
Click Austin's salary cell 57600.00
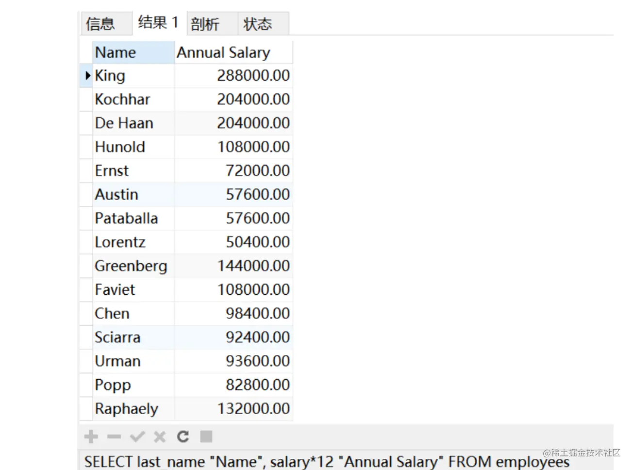click(x=233, y=195)
